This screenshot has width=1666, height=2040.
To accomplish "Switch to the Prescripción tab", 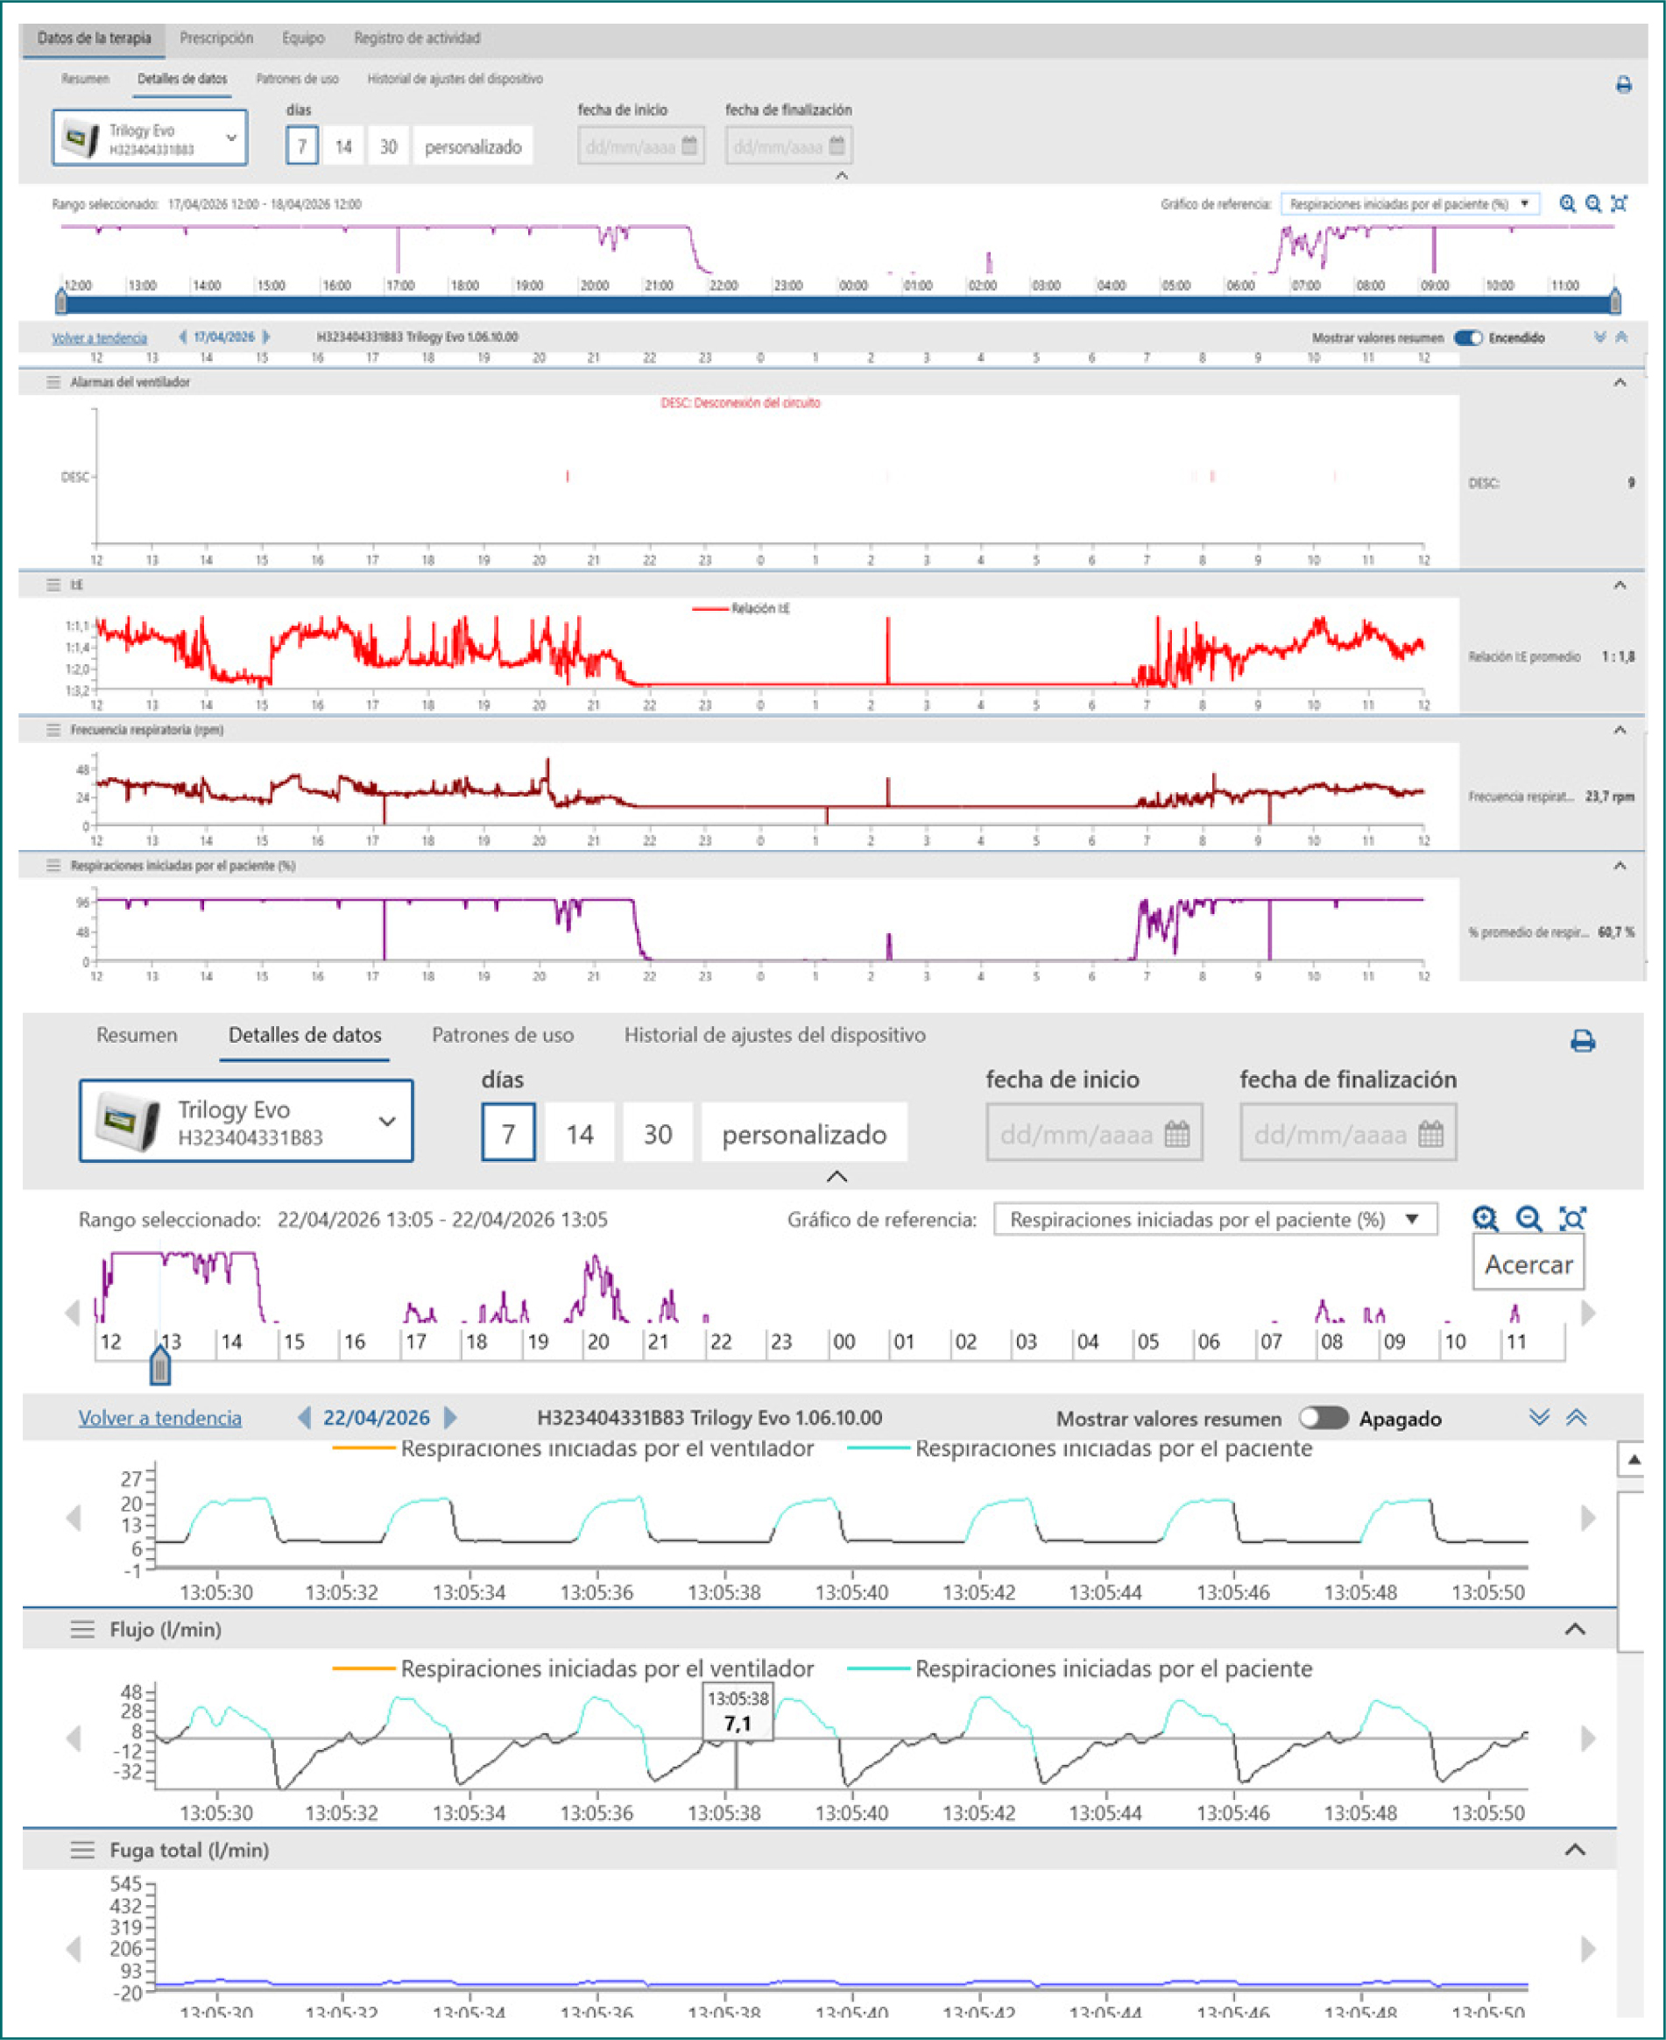I will click(x=217, y=39).
